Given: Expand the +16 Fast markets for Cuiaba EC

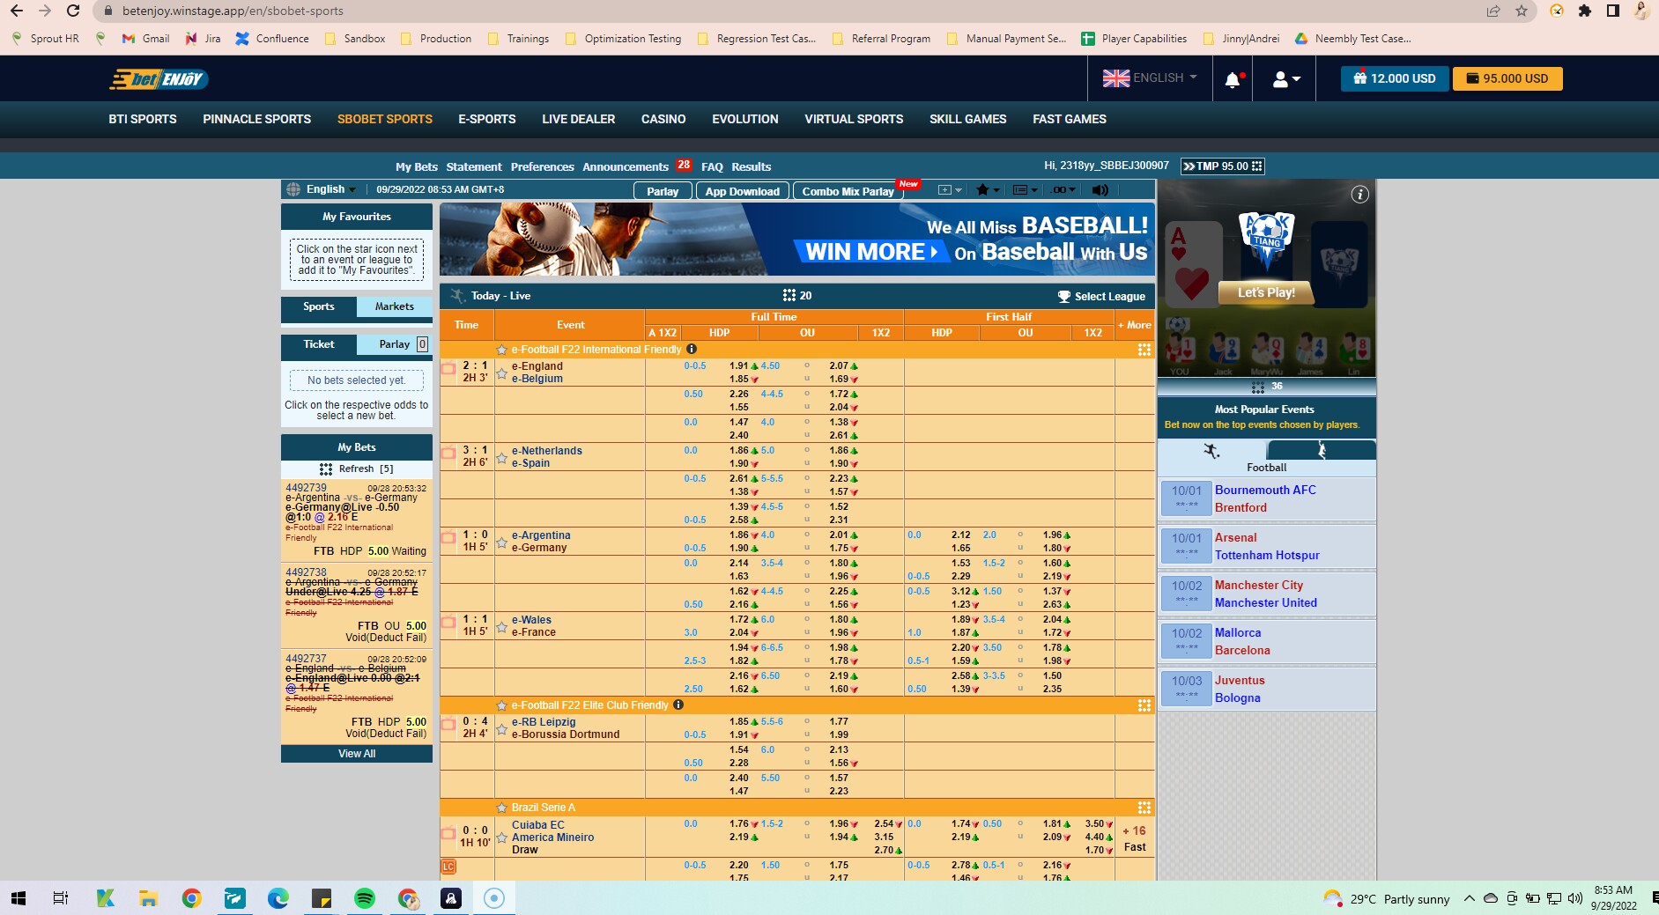Looking at the screenshot, I should point(1135,838).
